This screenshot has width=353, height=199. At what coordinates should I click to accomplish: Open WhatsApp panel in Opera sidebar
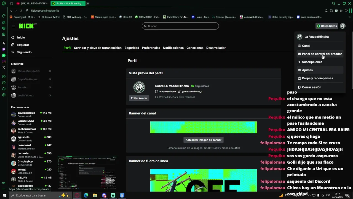4,56
